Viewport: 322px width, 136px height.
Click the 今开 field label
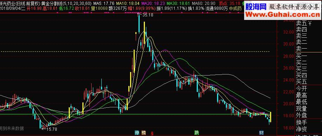301,88
